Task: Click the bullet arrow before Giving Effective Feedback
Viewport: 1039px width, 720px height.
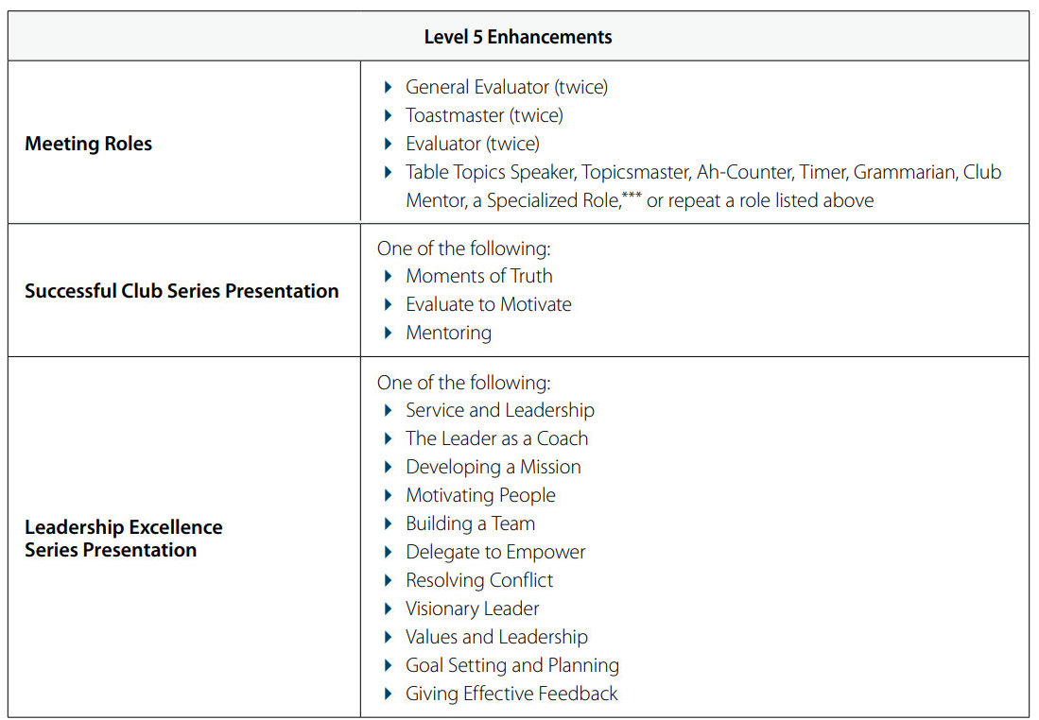Action: point(388,694)
